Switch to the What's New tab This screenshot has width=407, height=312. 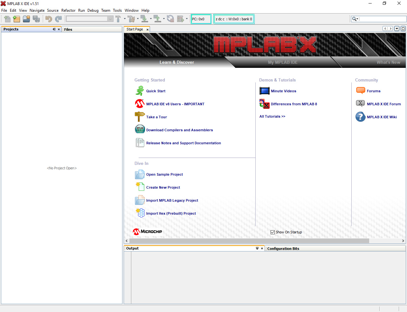(x=388, y=62)
